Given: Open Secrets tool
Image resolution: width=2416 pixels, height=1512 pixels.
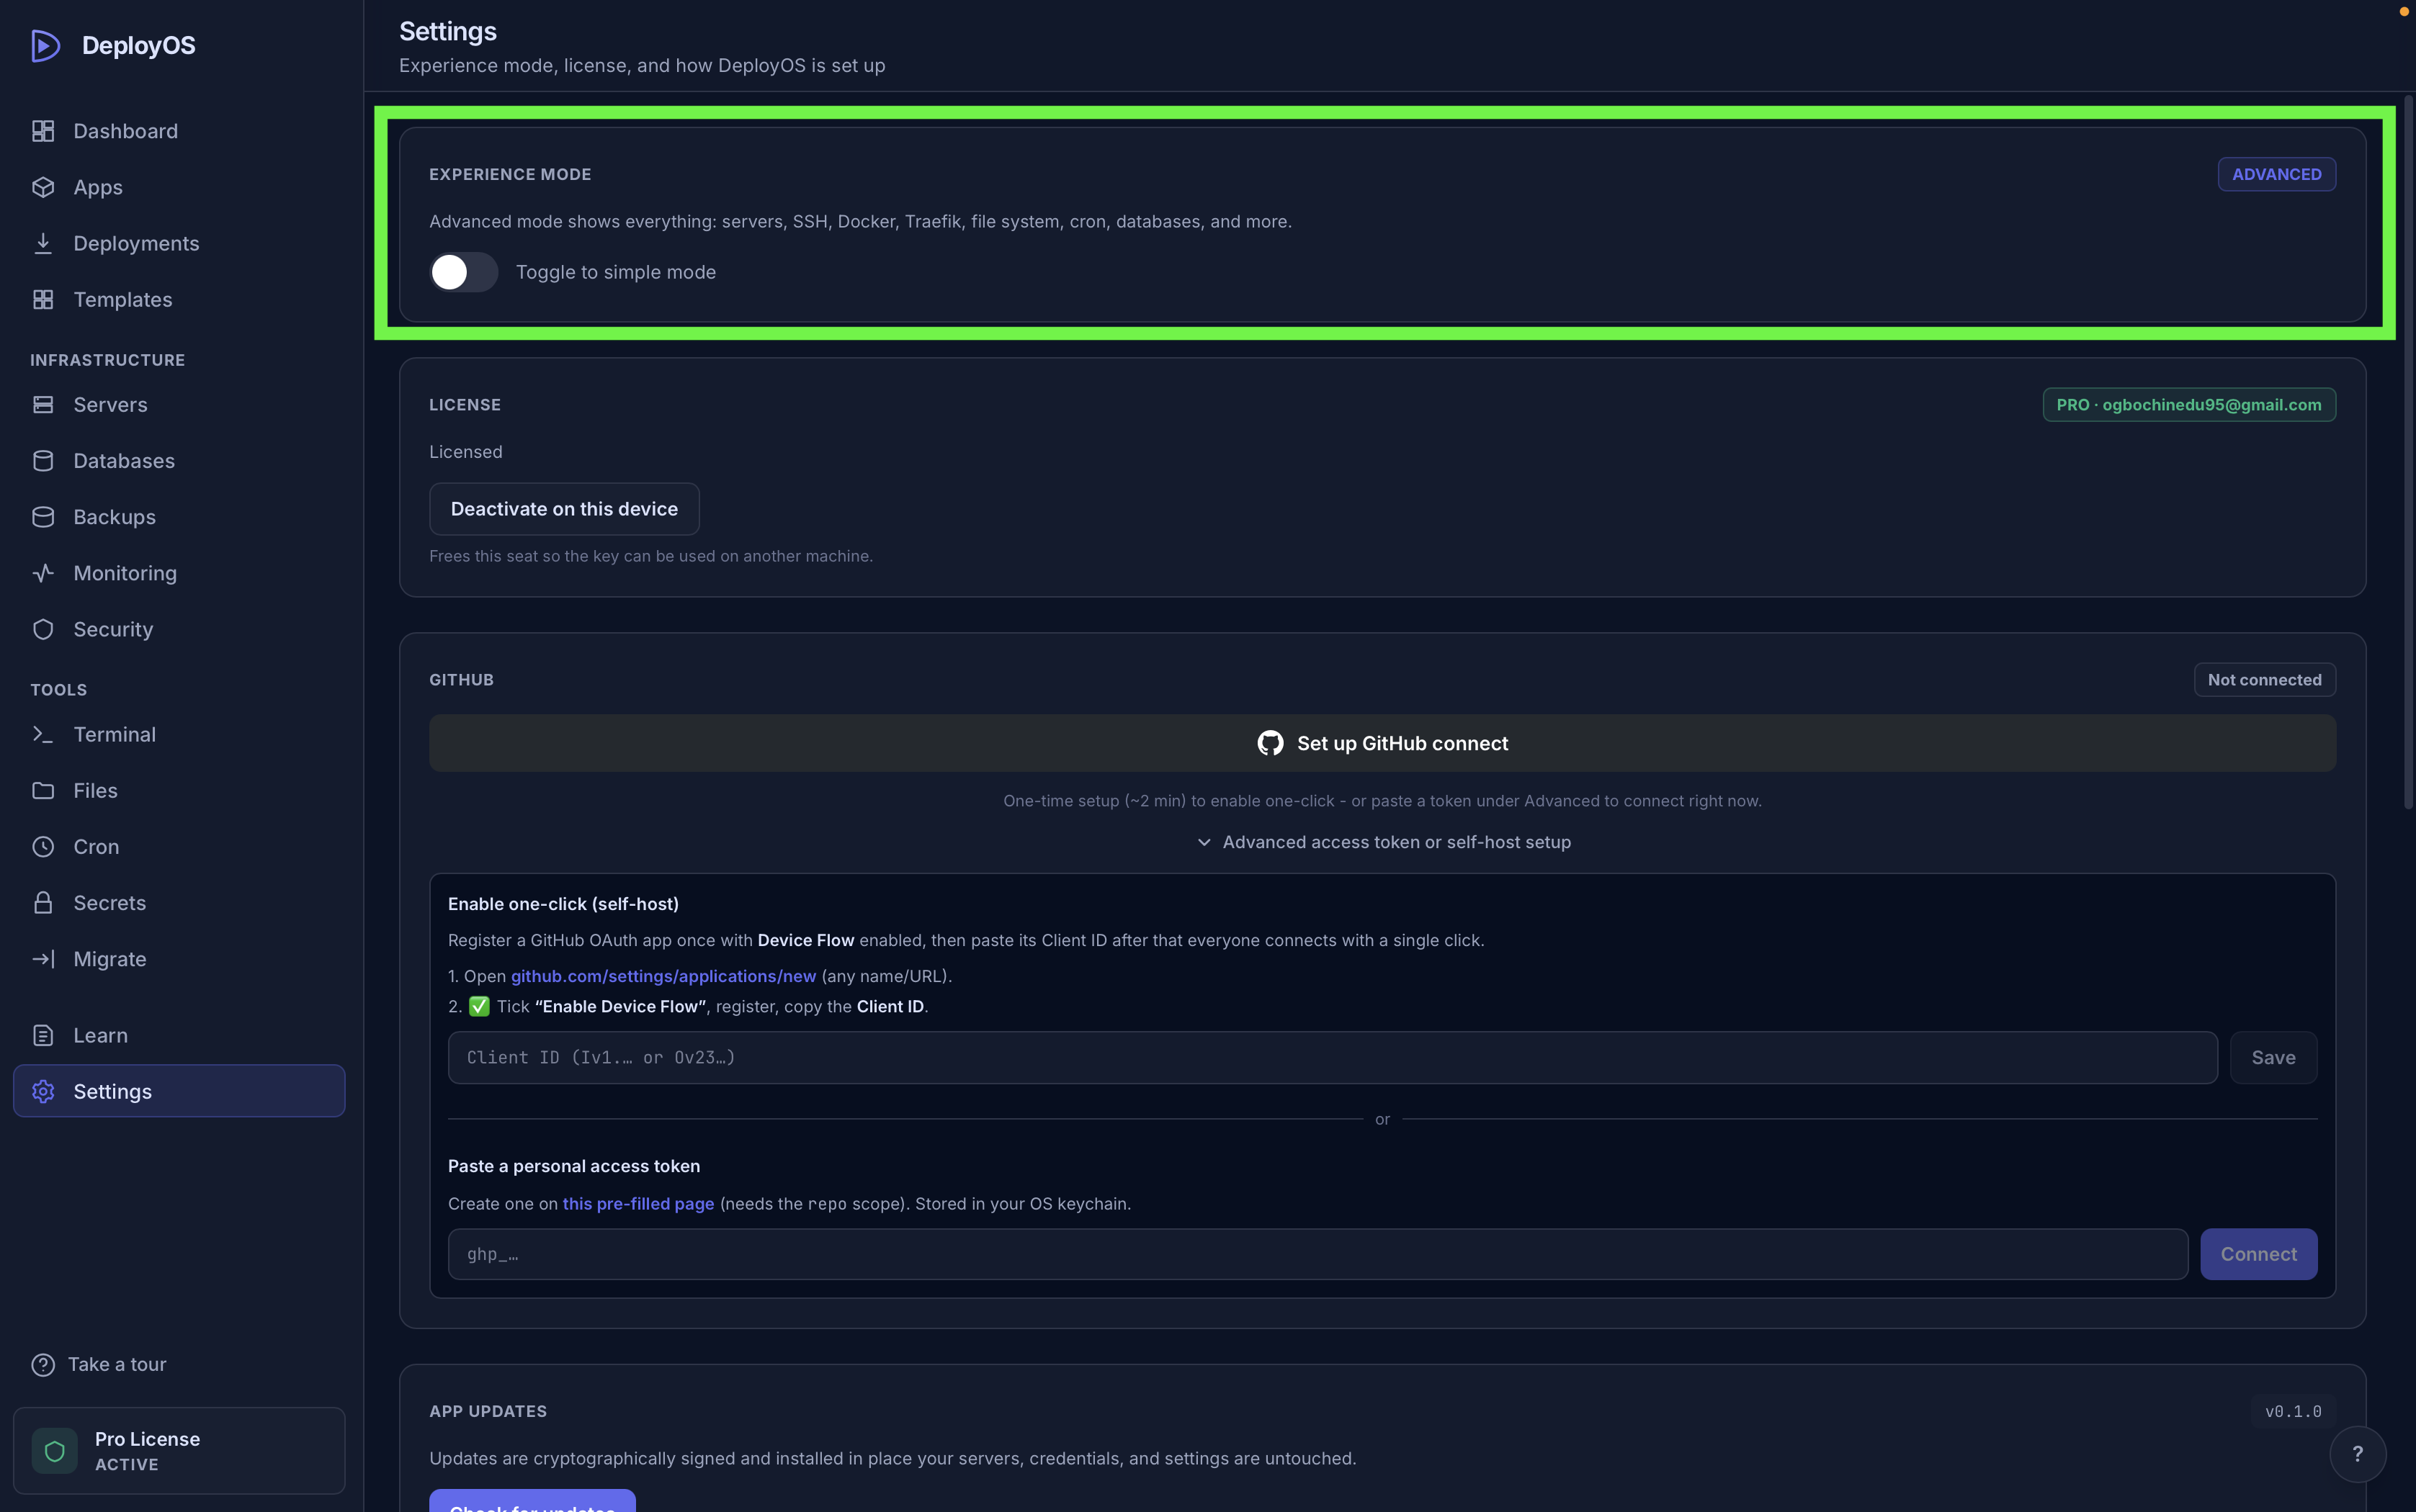Looking at the screenshot, I should click(179, 902).
